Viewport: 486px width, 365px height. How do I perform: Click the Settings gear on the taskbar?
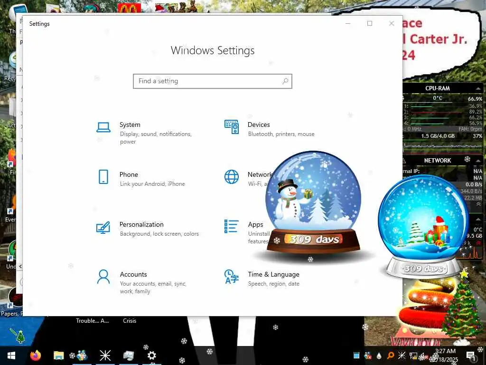(x=151, y=355)
